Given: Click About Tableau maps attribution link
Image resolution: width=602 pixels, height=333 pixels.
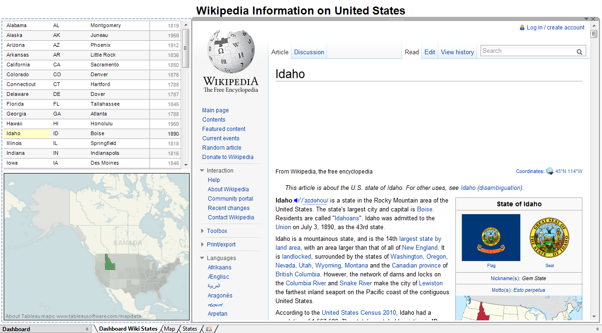Looking at the screenshot, I should (x=73, y=316).
